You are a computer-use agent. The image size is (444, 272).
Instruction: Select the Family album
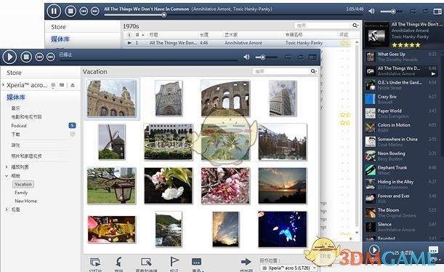click(21, 193)
